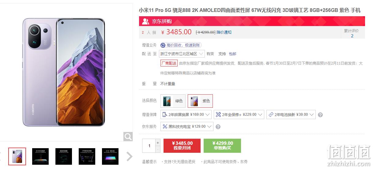Click the magnifier zoom icon on product image

[x=128, y=137]
